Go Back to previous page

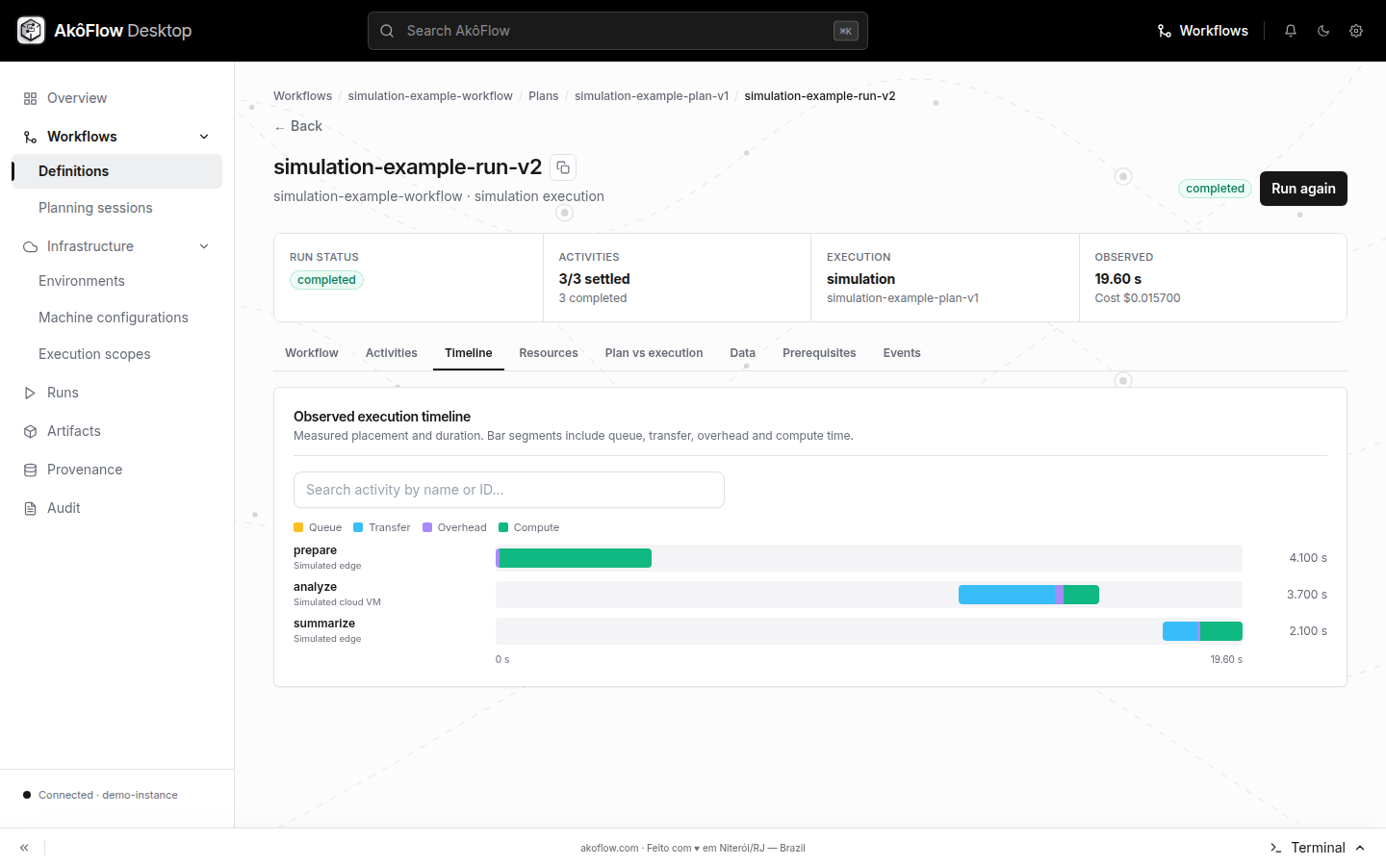(x=298, y=126)
